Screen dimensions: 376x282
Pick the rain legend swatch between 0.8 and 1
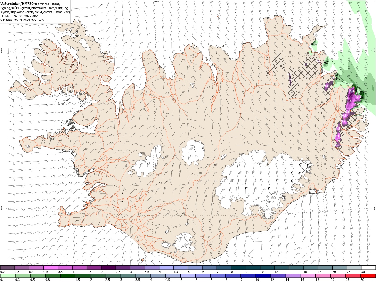(x=53, y=276)
